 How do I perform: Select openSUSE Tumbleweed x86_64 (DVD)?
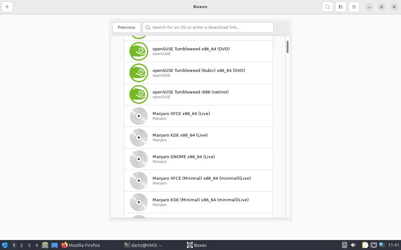coord(198,51)
